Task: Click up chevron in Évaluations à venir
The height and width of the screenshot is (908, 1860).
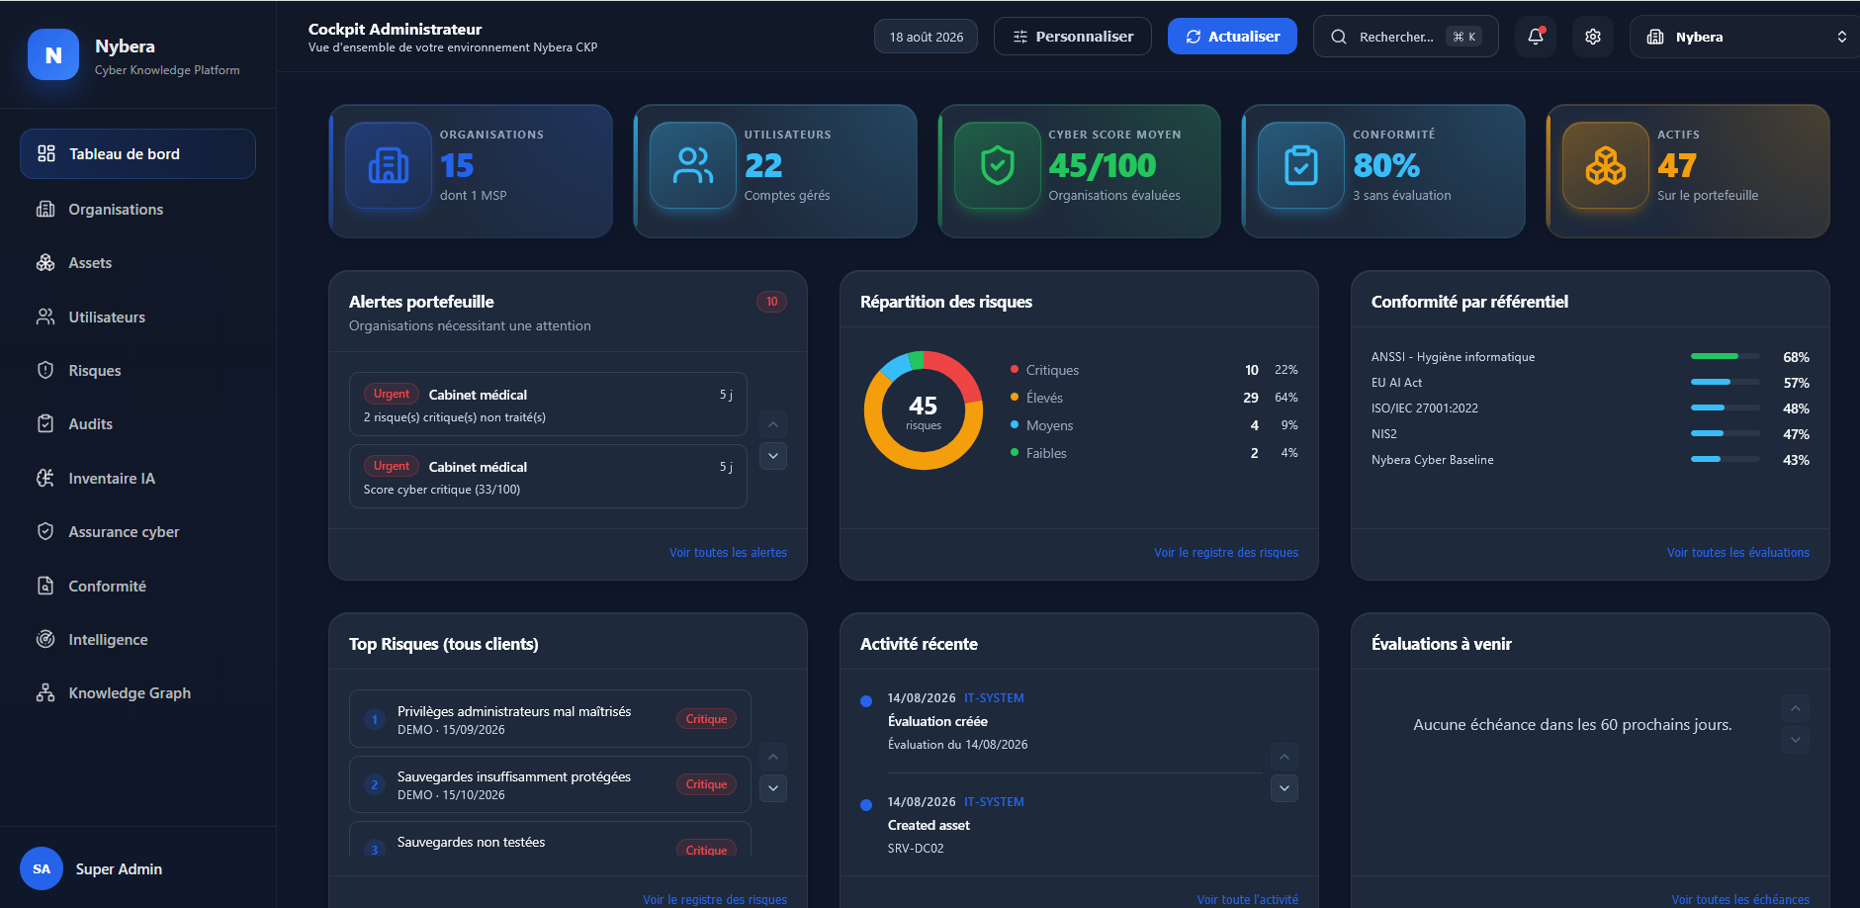Action: coord(1796,708)
